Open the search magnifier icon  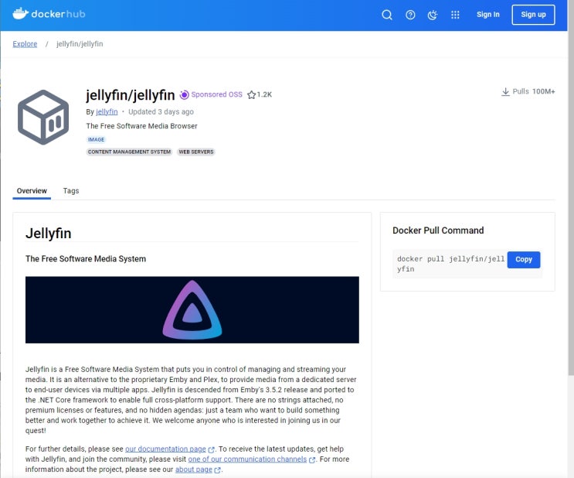point(387,15)
